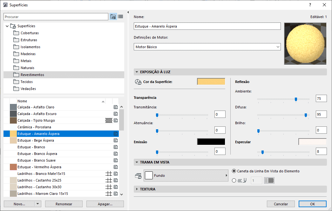Click the Ambiente slider handle
Screen dimensions: 332x211
pos(296,99)
